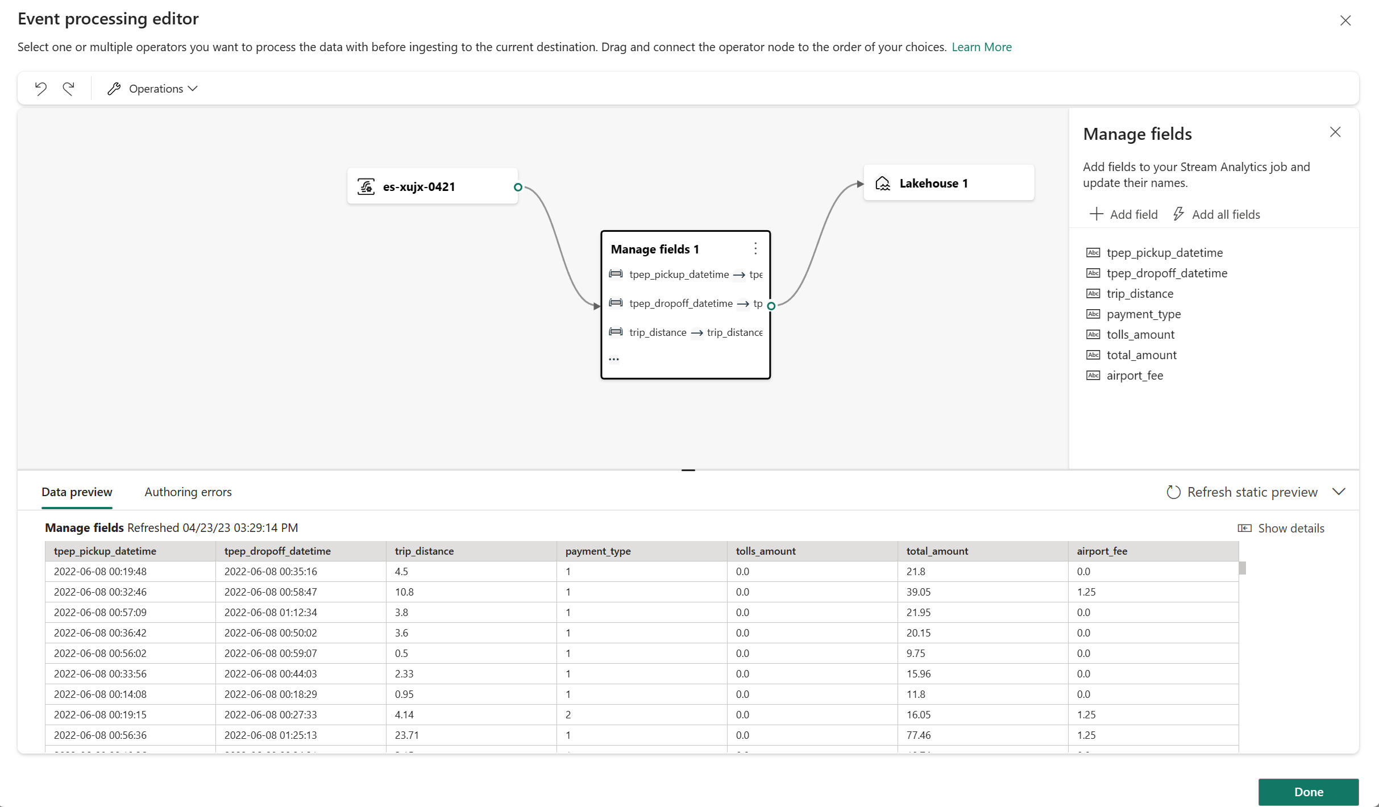Click the Done button
This screenshot has height=807, width=1379.
pyautogui.click(x=1308, y=792)
